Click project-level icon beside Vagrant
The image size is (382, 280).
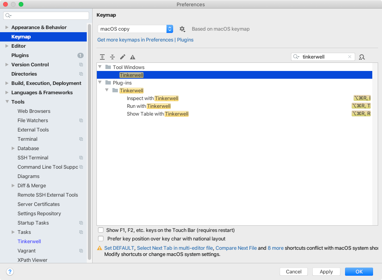pos(81,251)
